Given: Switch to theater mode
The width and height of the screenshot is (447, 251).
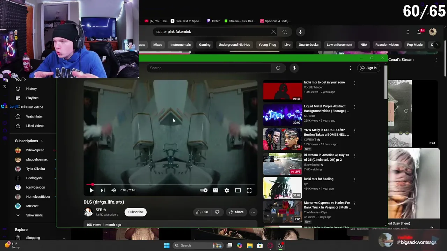Looking at the screenshot, I should (238, 190).
